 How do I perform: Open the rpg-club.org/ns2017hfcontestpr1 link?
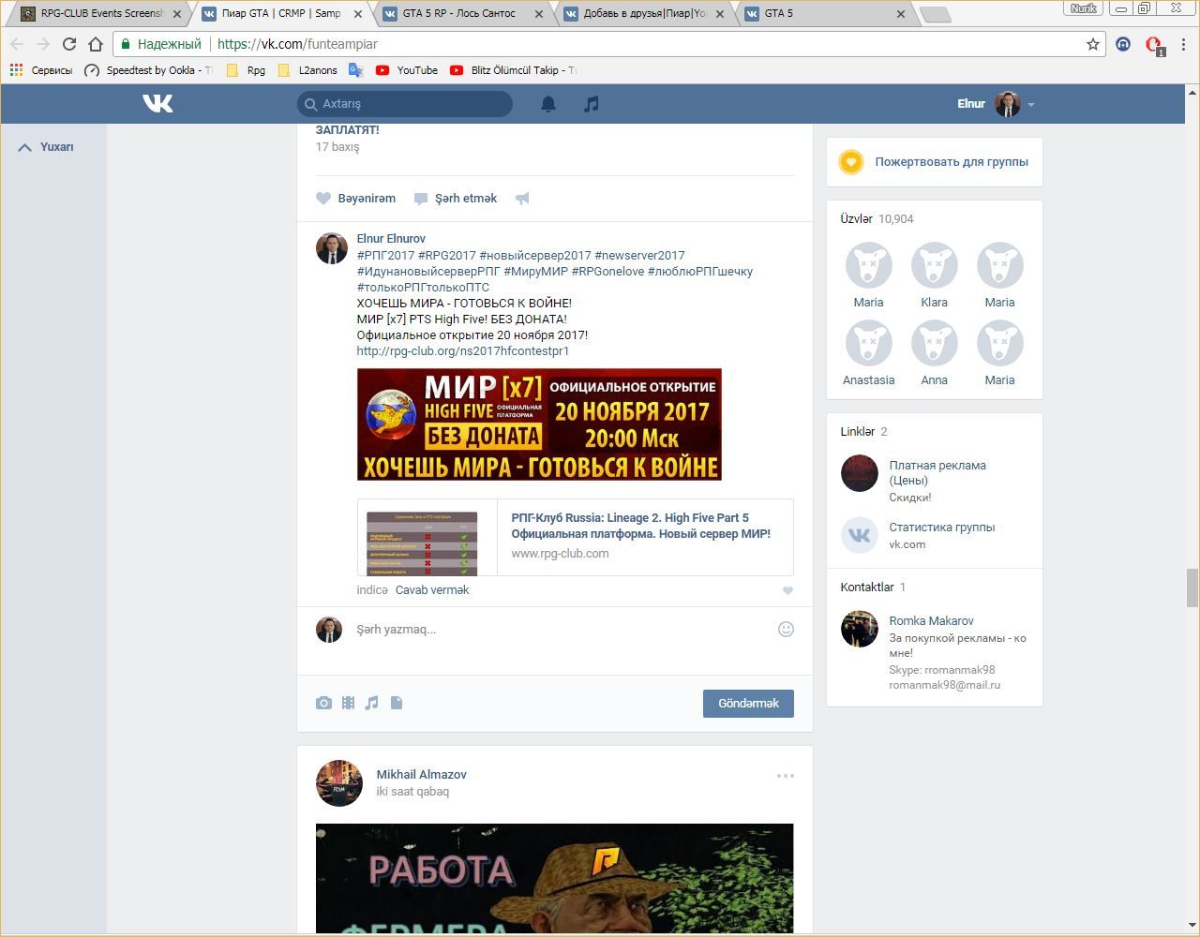pyautogui.click(x=463, y=351)
